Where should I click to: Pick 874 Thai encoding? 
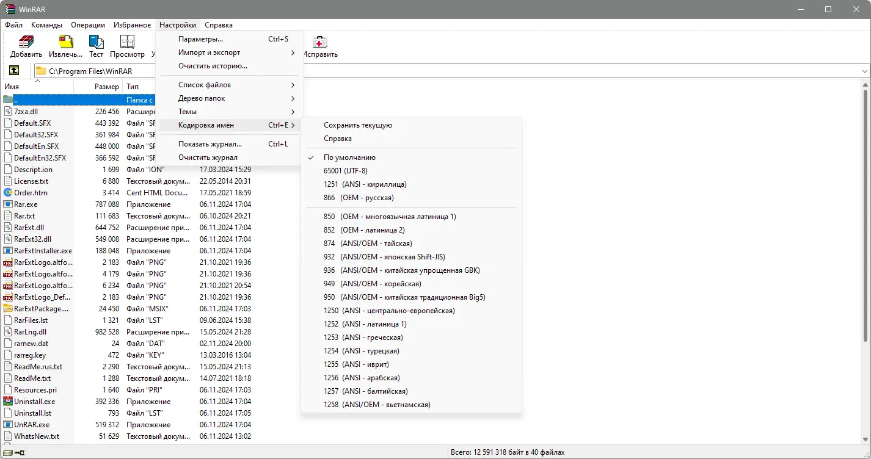[x=412, y=244]
